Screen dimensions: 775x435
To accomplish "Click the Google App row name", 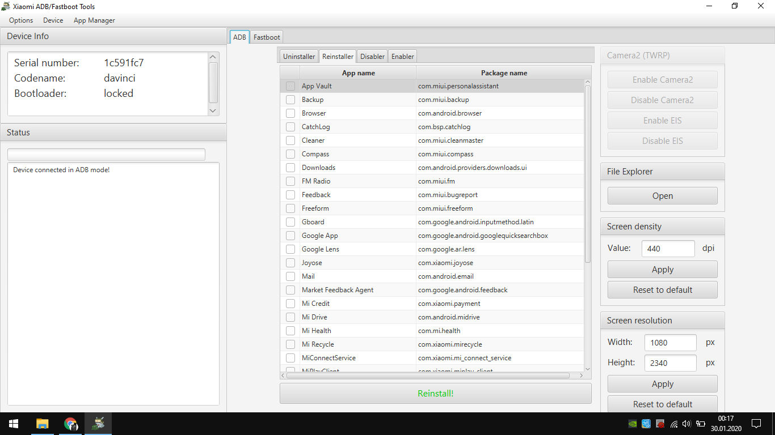I will [x=319, y=236].
